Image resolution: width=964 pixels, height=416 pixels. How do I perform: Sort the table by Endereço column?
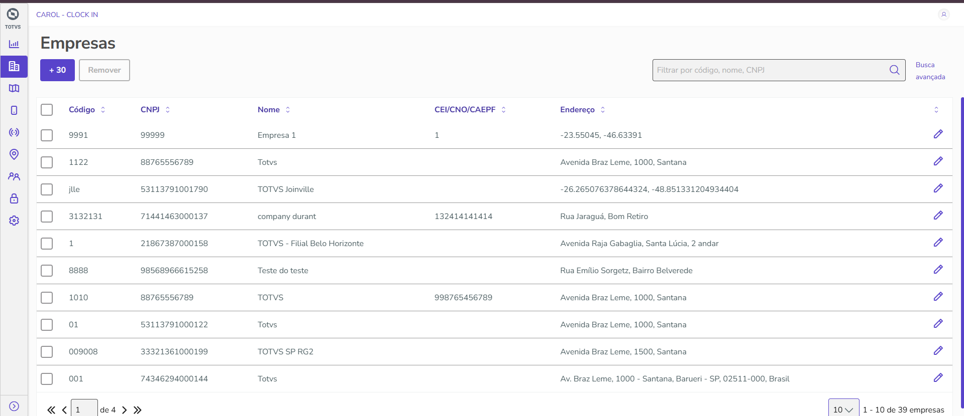point(603,110)
